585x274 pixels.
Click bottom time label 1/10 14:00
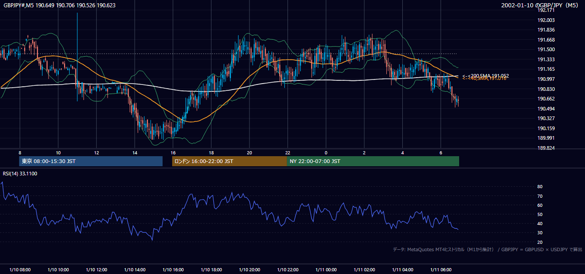click(x=135, y=270)
